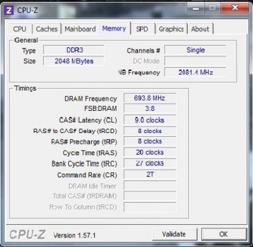
Task: Switch to the CPU tab
Action: 20,29
